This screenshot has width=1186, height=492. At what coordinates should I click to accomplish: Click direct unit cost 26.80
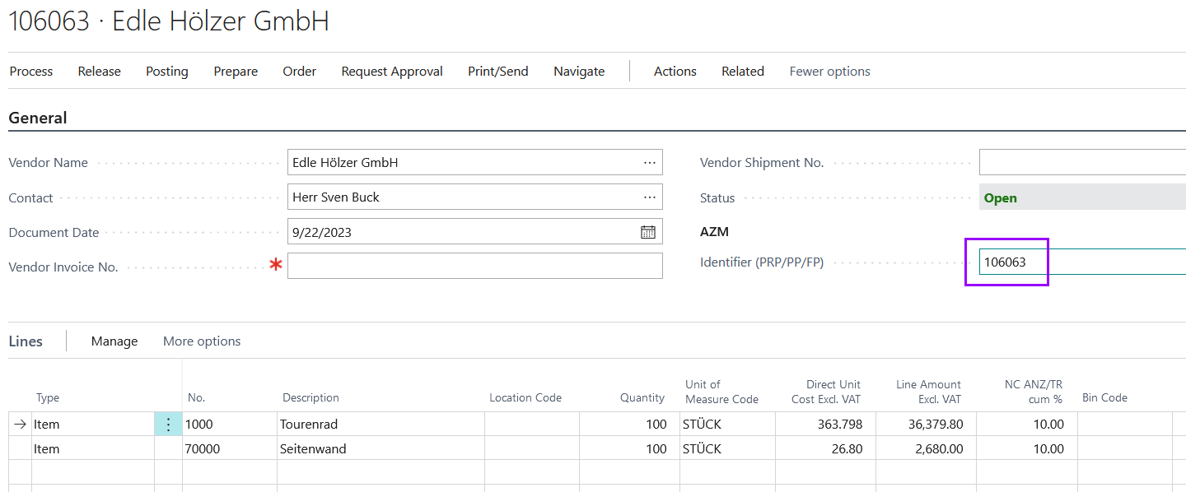tap(825, 449)
